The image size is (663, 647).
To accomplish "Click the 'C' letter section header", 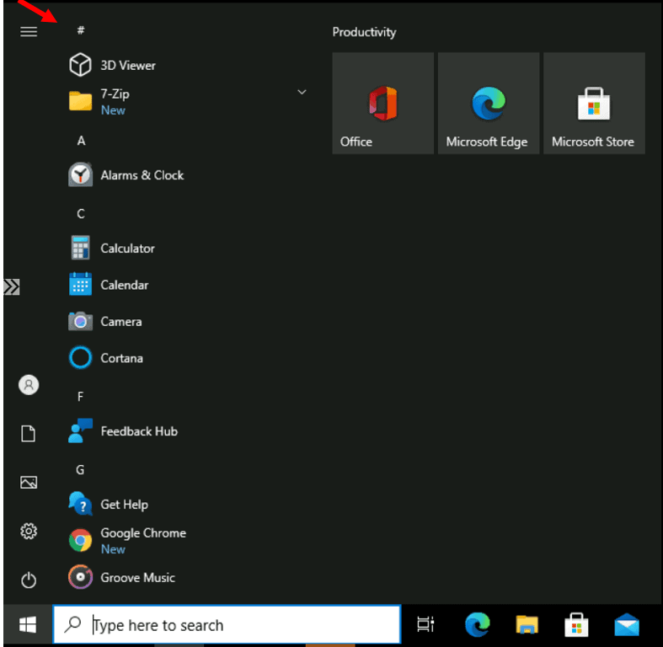I will point(81,214).
